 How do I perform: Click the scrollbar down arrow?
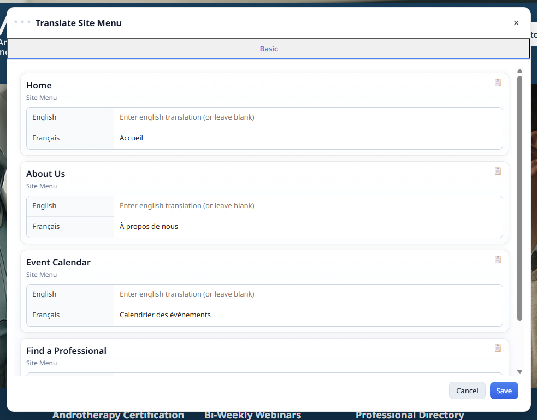point(520,371)
